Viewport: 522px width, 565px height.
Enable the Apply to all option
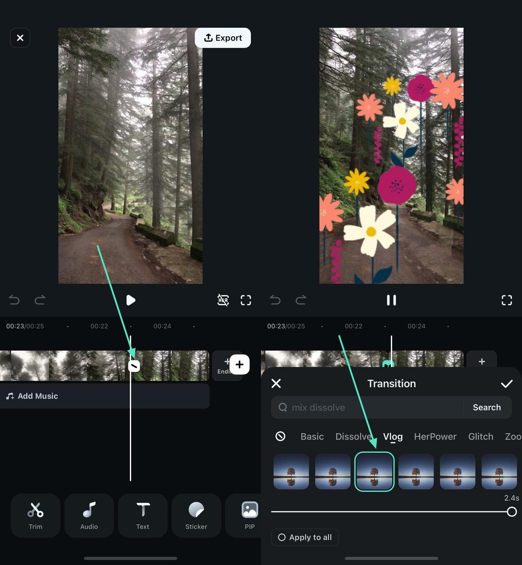(305, 537)
